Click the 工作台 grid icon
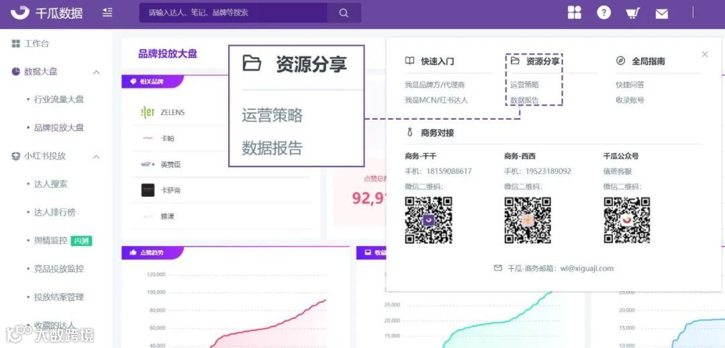725x348 pixels. point(15,44)
